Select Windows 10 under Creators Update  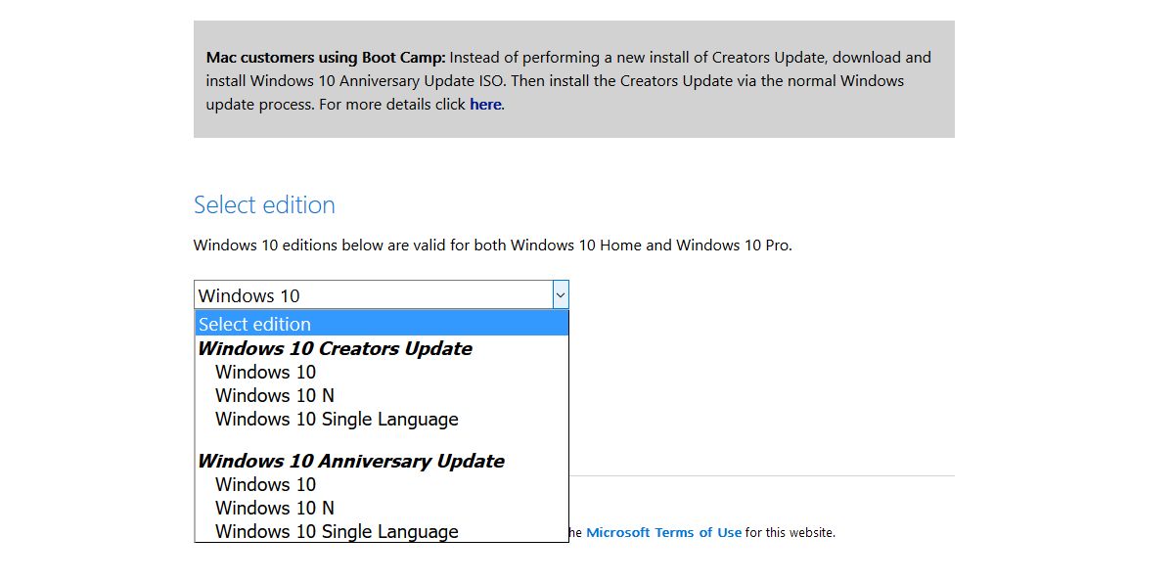pyautogui.click(x=266, y=372)
